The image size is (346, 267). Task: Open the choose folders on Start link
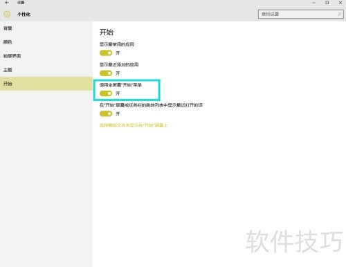click(x=134, y=125)
